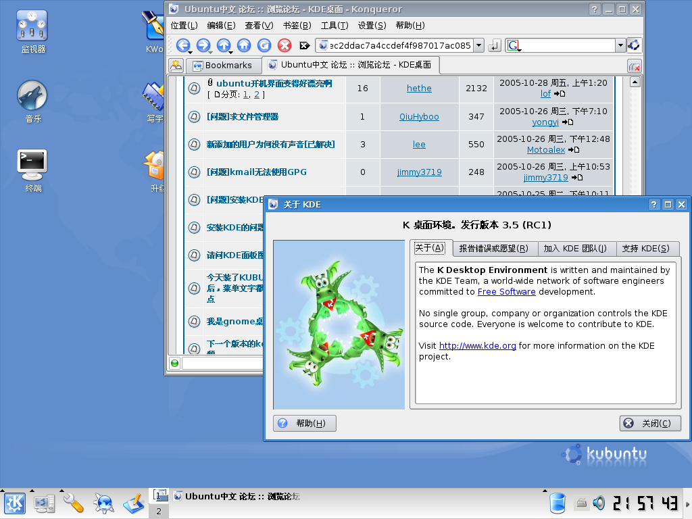
Task: Click the panel clock display
Action: point(645,503)
